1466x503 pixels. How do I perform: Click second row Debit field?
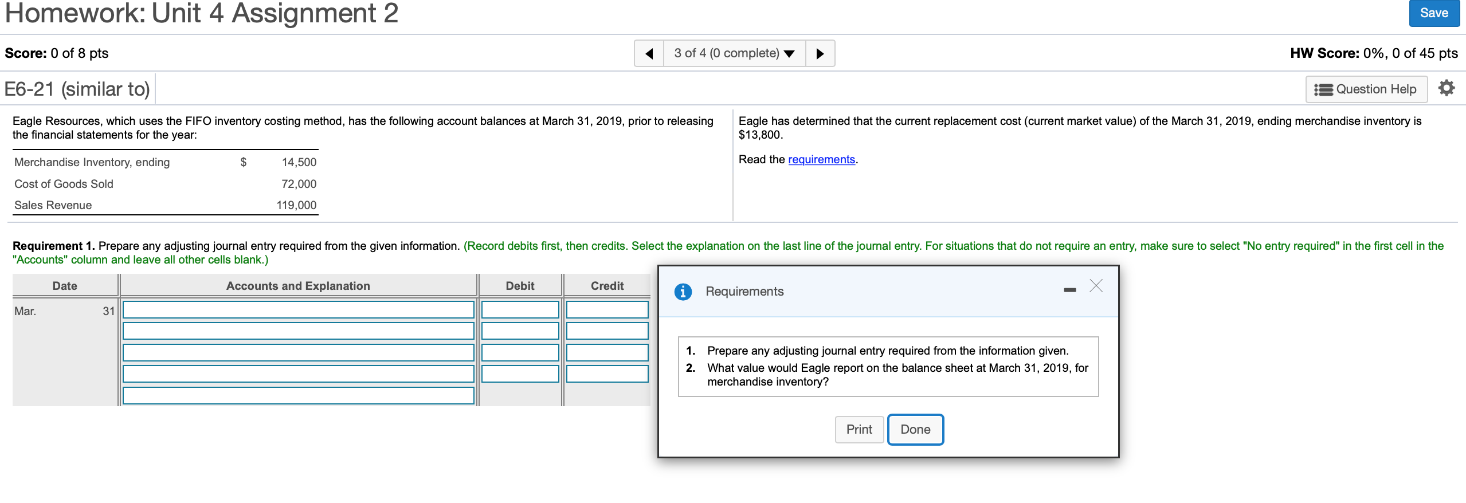[520, 331]
